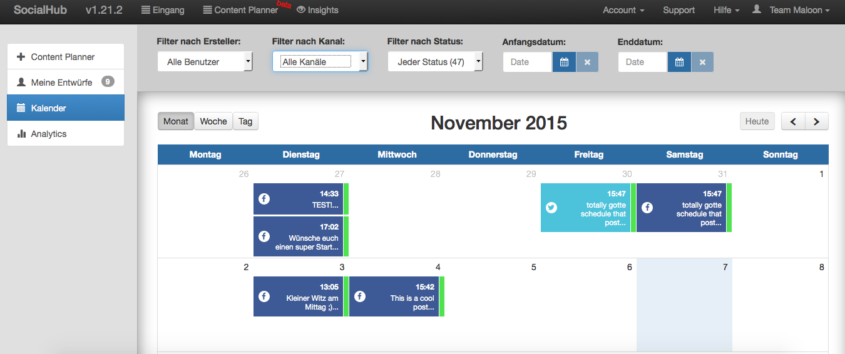The height and width of the screenshot is (354, 845).
Task: Click the Heute button
Action: click(x=757, y=121)
